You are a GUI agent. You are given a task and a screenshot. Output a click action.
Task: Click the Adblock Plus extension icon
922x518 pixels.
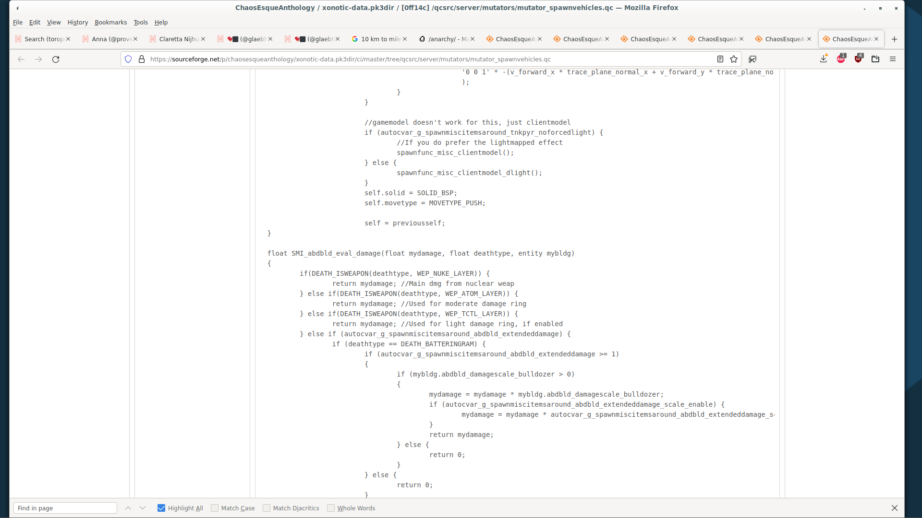click(x=841, y=59)
